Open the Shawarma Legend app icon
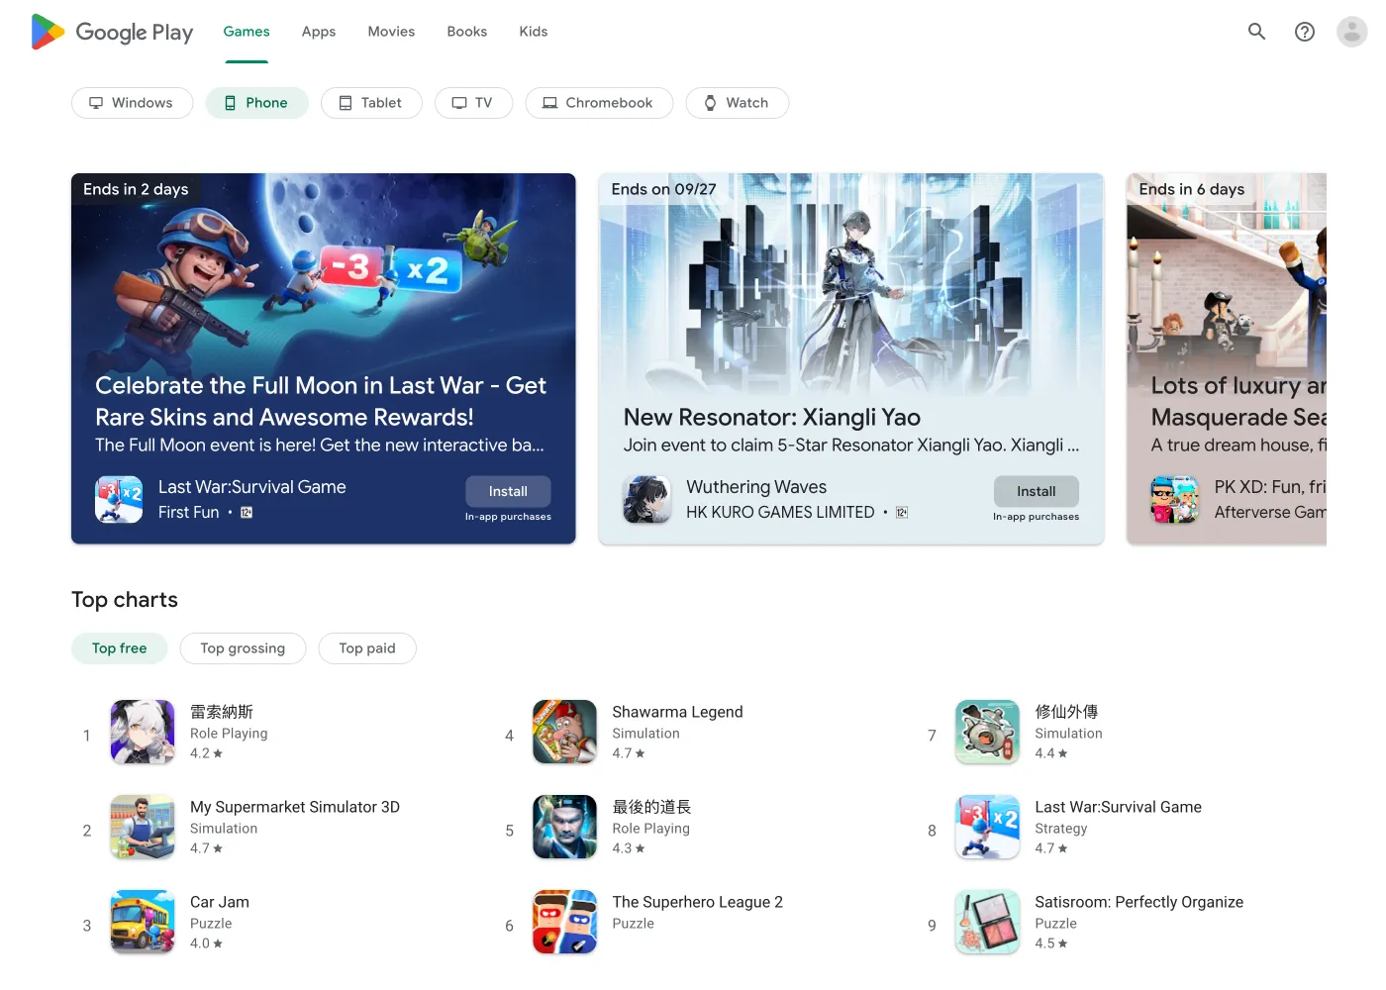1386x990 pixels. [564, 732]
